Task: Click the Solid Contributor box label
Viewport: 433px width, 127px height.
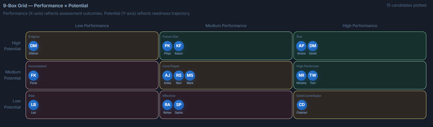Action: [309, 96]
